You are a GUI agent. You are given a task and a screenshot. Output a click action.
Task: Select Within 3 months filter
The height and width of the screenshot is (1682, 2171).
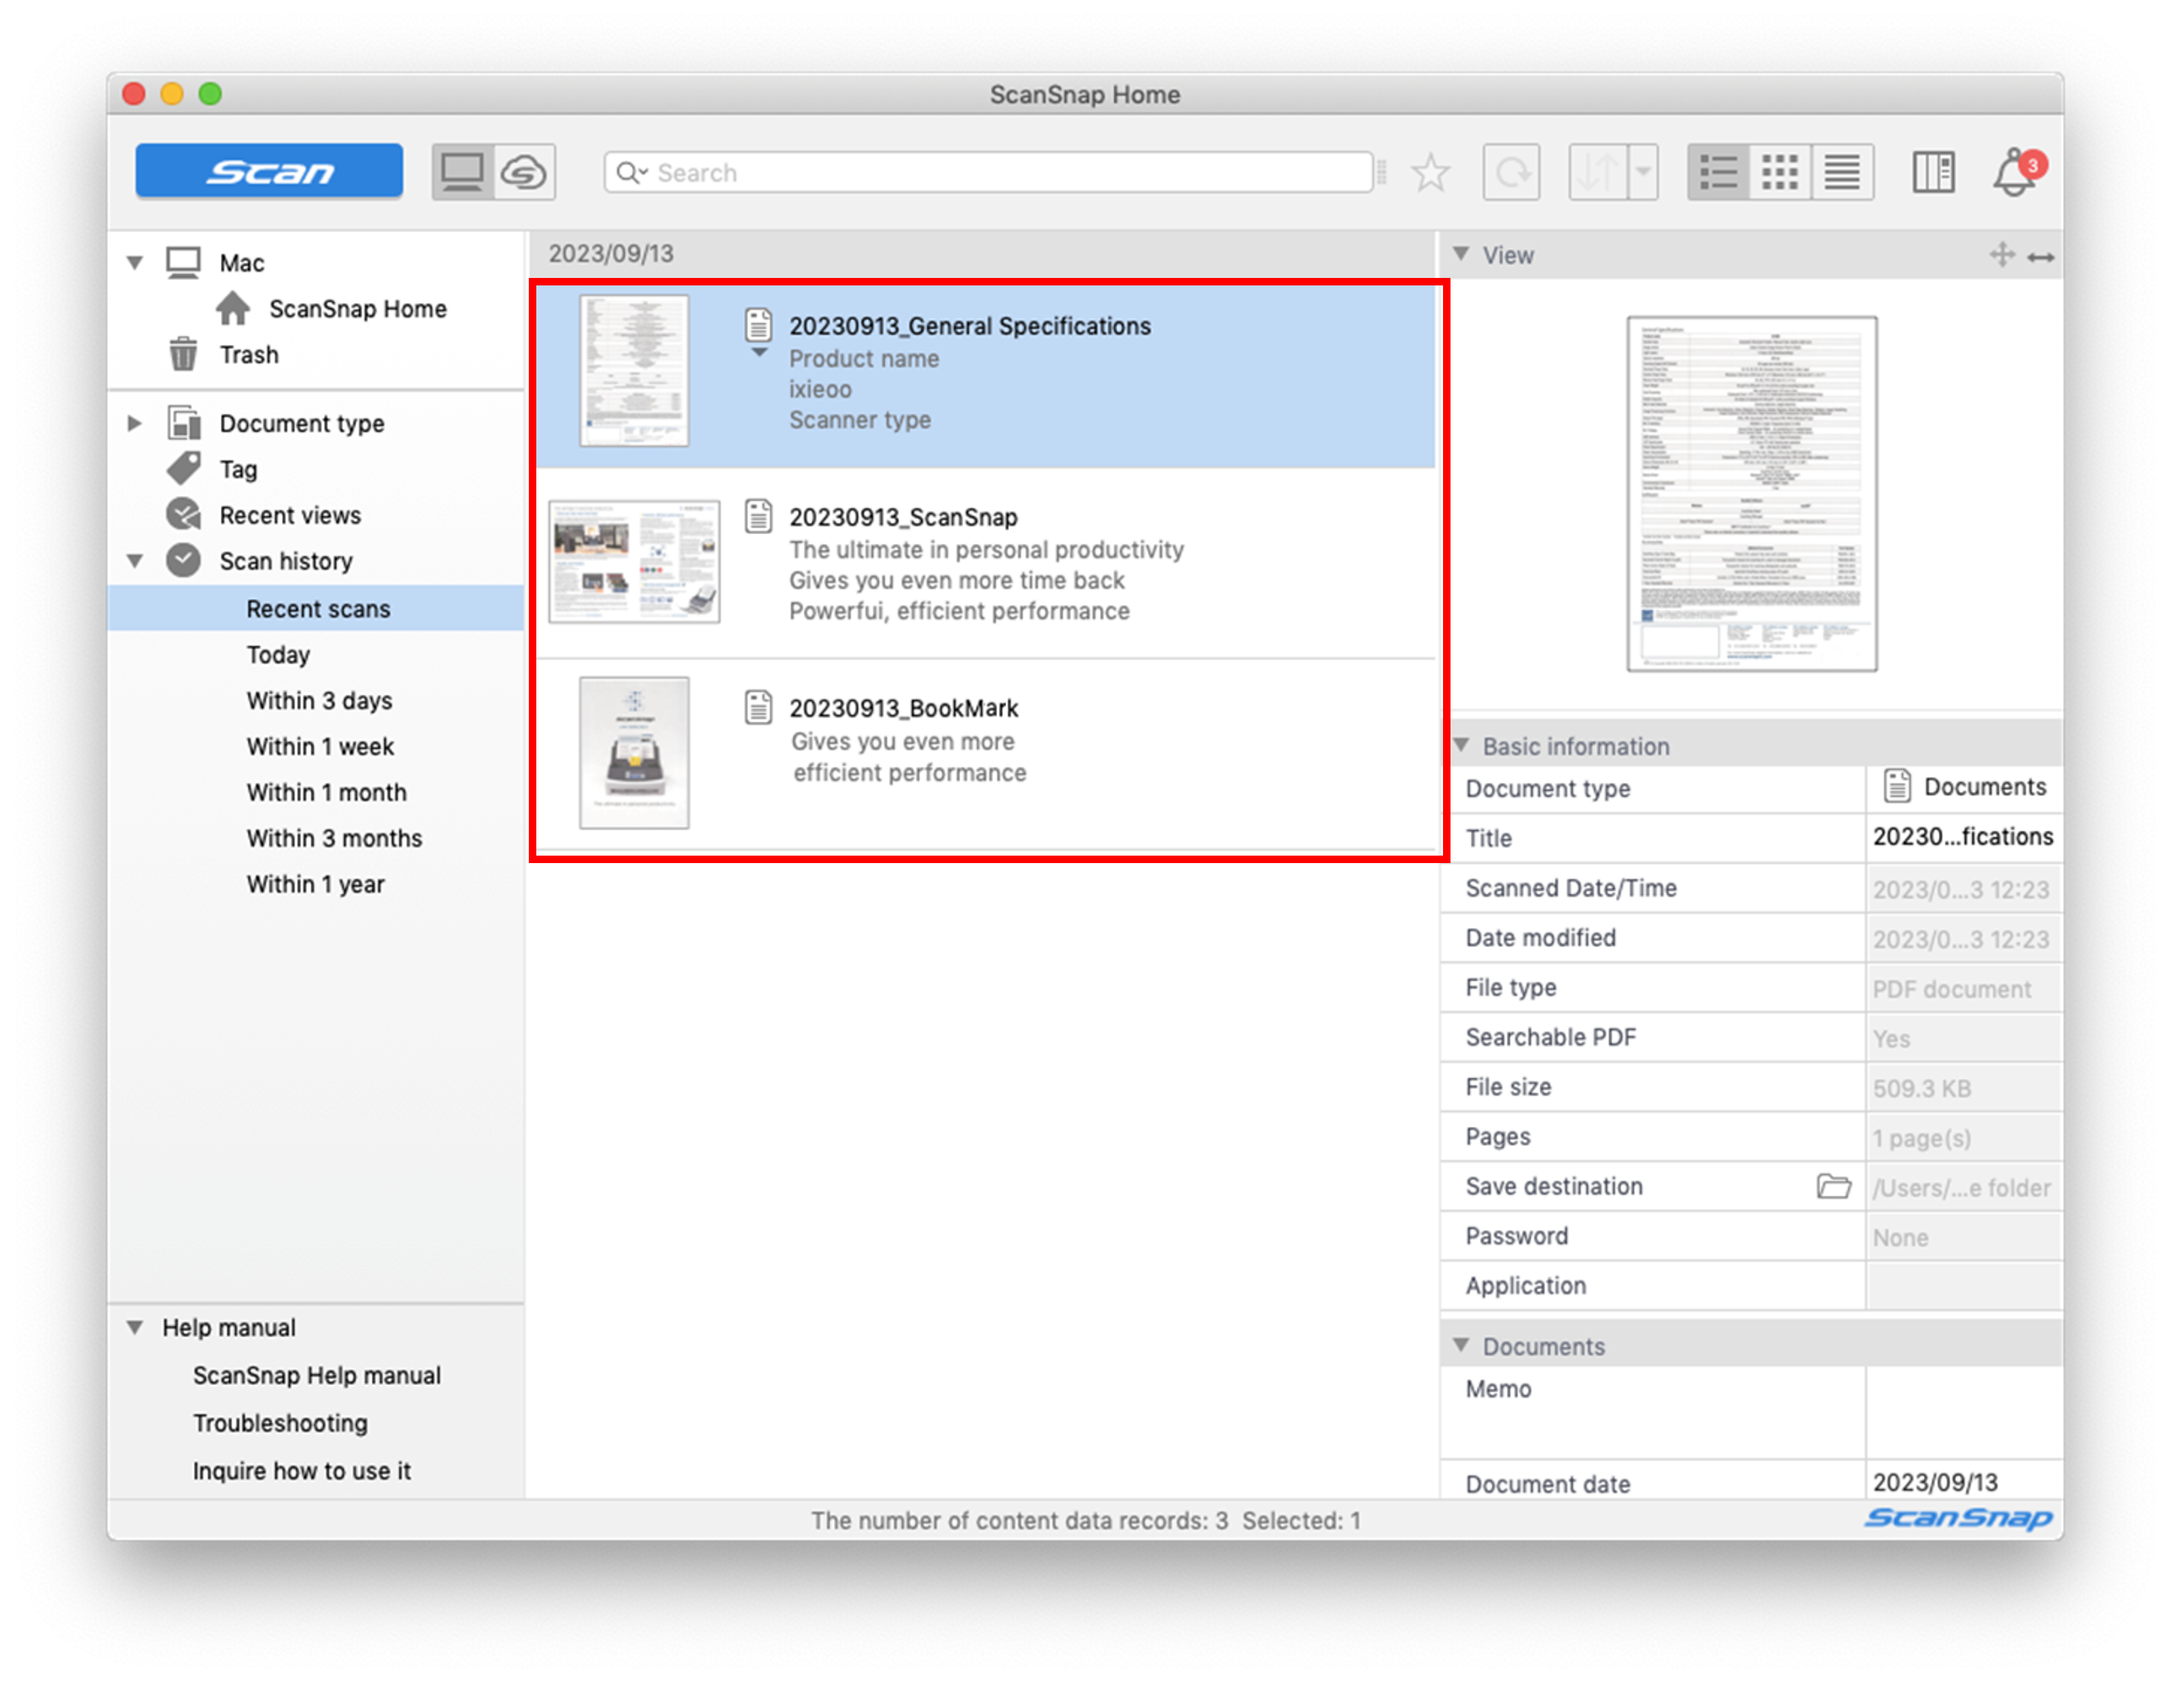click(x=334, y=838)
